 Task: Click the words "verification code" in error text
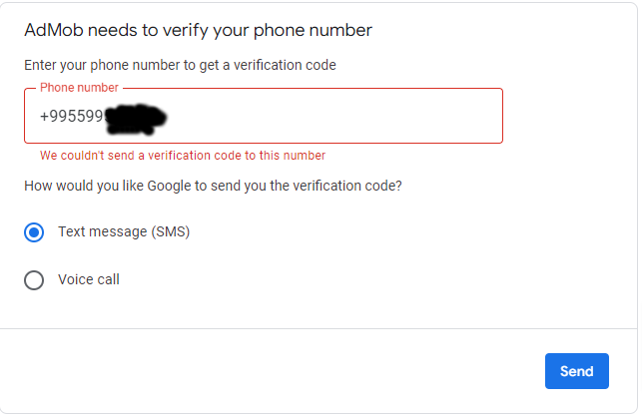click(194, 156)
